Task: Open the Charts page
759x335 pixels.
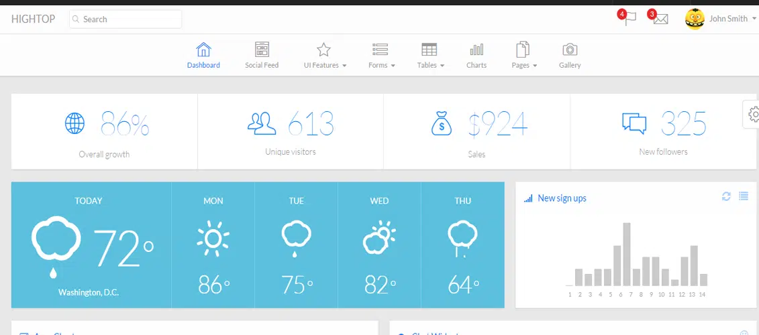Action: tap(476, 56)
